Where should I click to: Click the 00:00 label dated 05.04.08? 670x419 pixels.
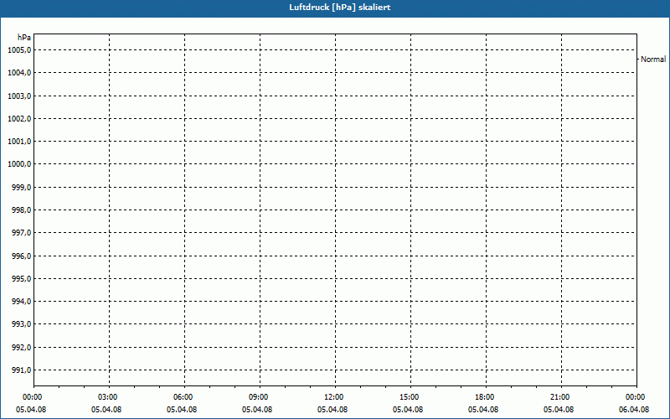click(x=33, y=397)
